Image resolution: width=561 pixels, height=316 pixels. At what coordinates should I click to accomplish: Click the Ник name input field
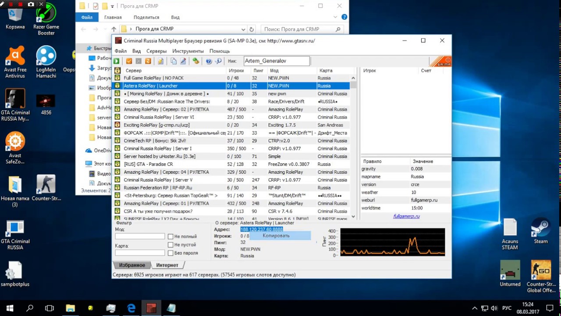[277, 61]
